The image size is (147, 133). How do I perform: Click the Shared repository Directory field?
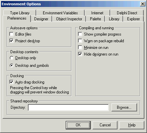click(x=68, y=107)
